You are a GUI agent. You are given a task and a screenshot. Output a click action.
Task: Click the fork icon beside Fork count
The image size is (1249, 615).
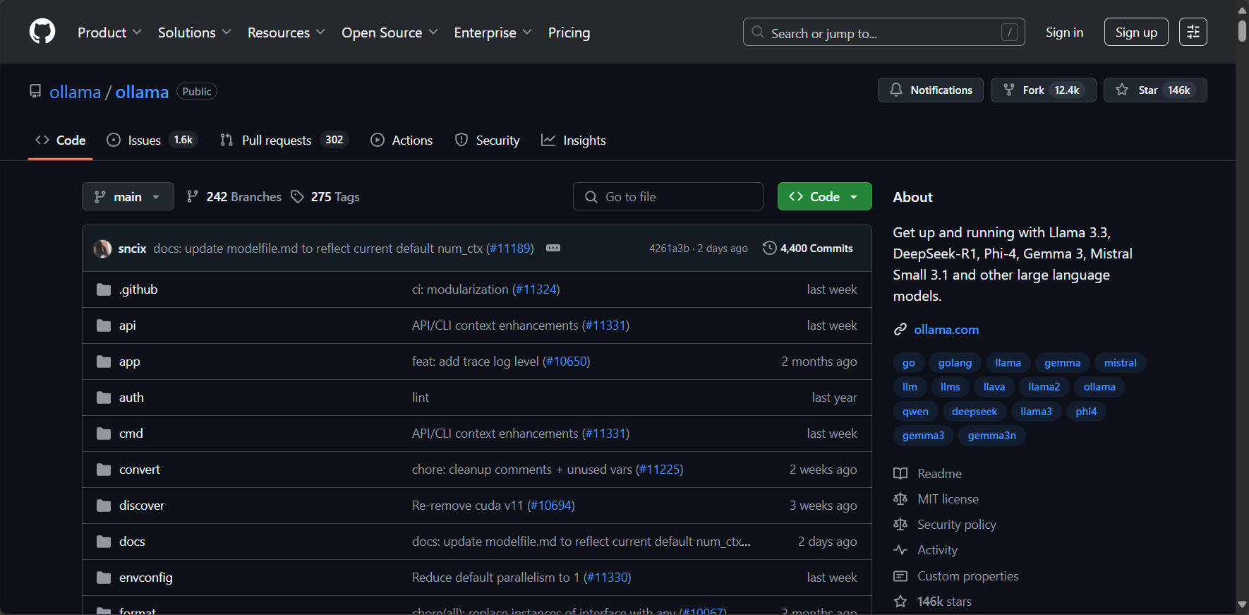[1009, 90]
